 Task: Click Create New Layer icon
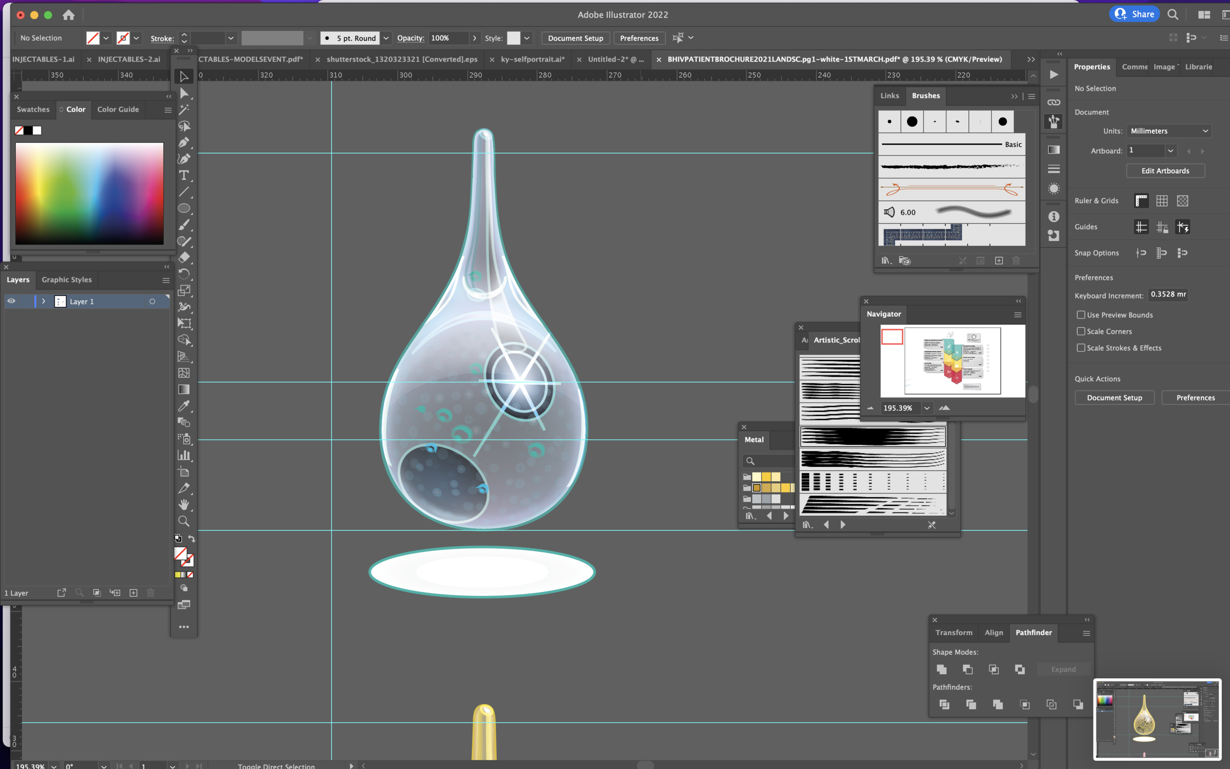(133, 592)
